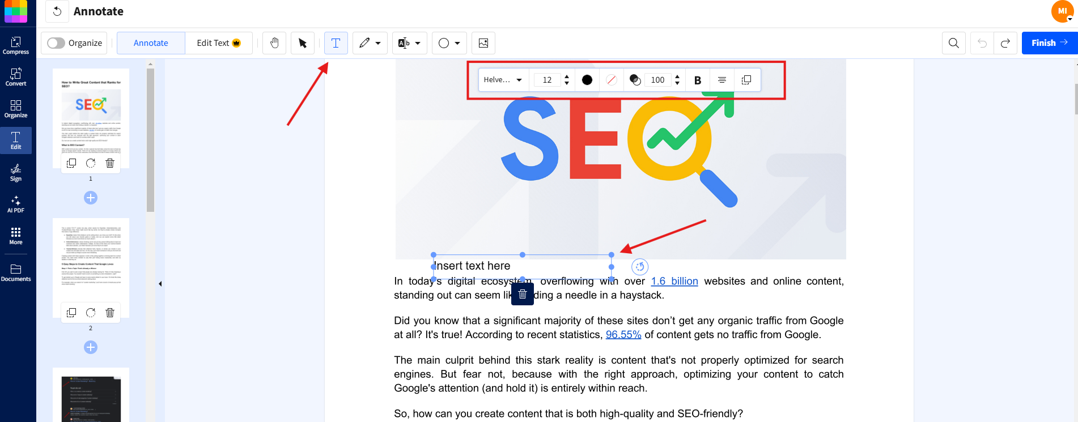The width and height of the screenshot is (1078, 422).
Task: Add a page after page 1
Action: point(91,198)
